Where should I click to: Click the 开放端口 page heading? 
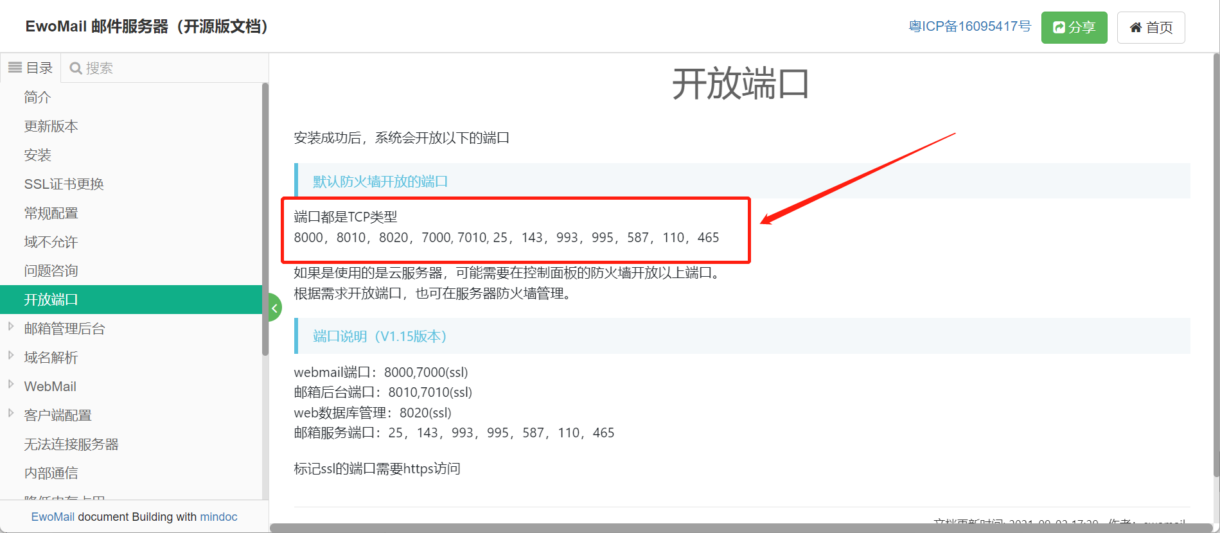741,84
